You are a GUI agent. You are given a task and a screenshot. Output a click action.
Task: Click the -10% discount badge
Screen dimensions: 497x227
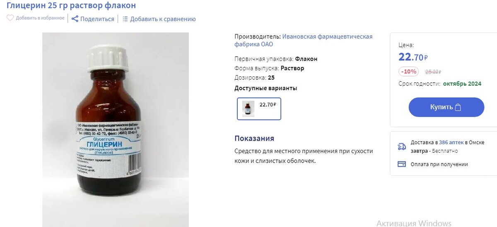coord(409,71)
